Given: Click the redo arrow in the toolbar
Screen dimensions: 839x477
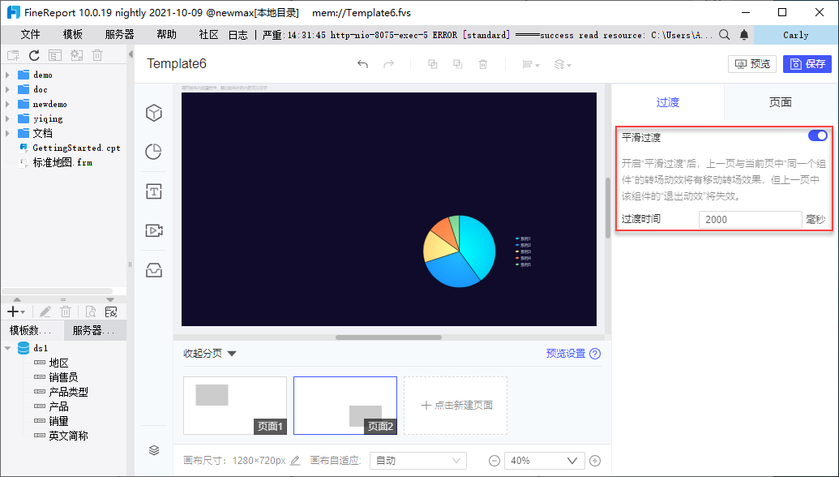Looking at the screenshot, I should pyautogui.click(x=388, y=64).
